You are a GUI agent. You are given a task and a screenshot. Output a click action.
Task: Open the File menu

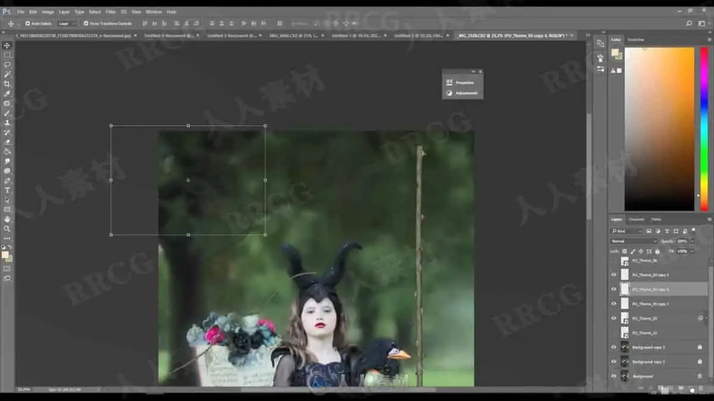pyautogui.click(x=21, y=11)
